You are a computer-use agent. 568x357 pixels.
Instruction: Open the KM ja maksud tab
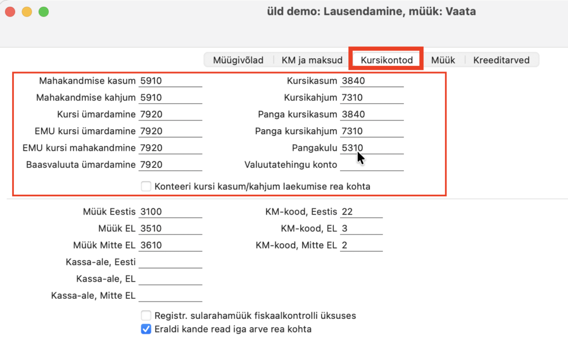point(312,60)
